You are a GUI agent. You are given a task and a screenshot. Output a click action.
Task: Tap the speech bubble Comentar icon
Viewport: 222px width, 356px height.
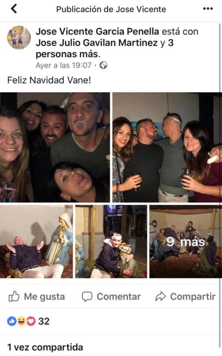coord(87,297)
